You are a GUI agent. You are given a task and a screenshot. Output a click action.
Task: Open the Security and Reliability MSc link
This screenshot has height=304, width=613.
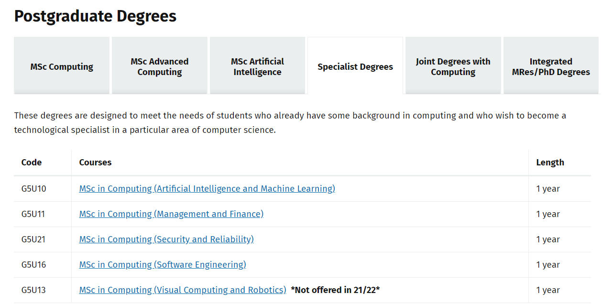click(166, 239)
